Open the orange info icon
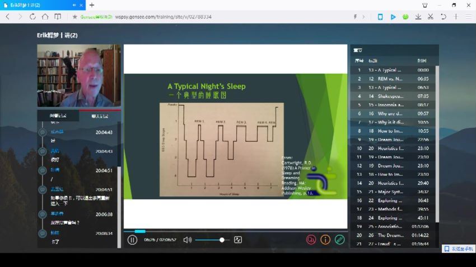The width and height of the screenshot is (476, 267). tap(325, 240)
